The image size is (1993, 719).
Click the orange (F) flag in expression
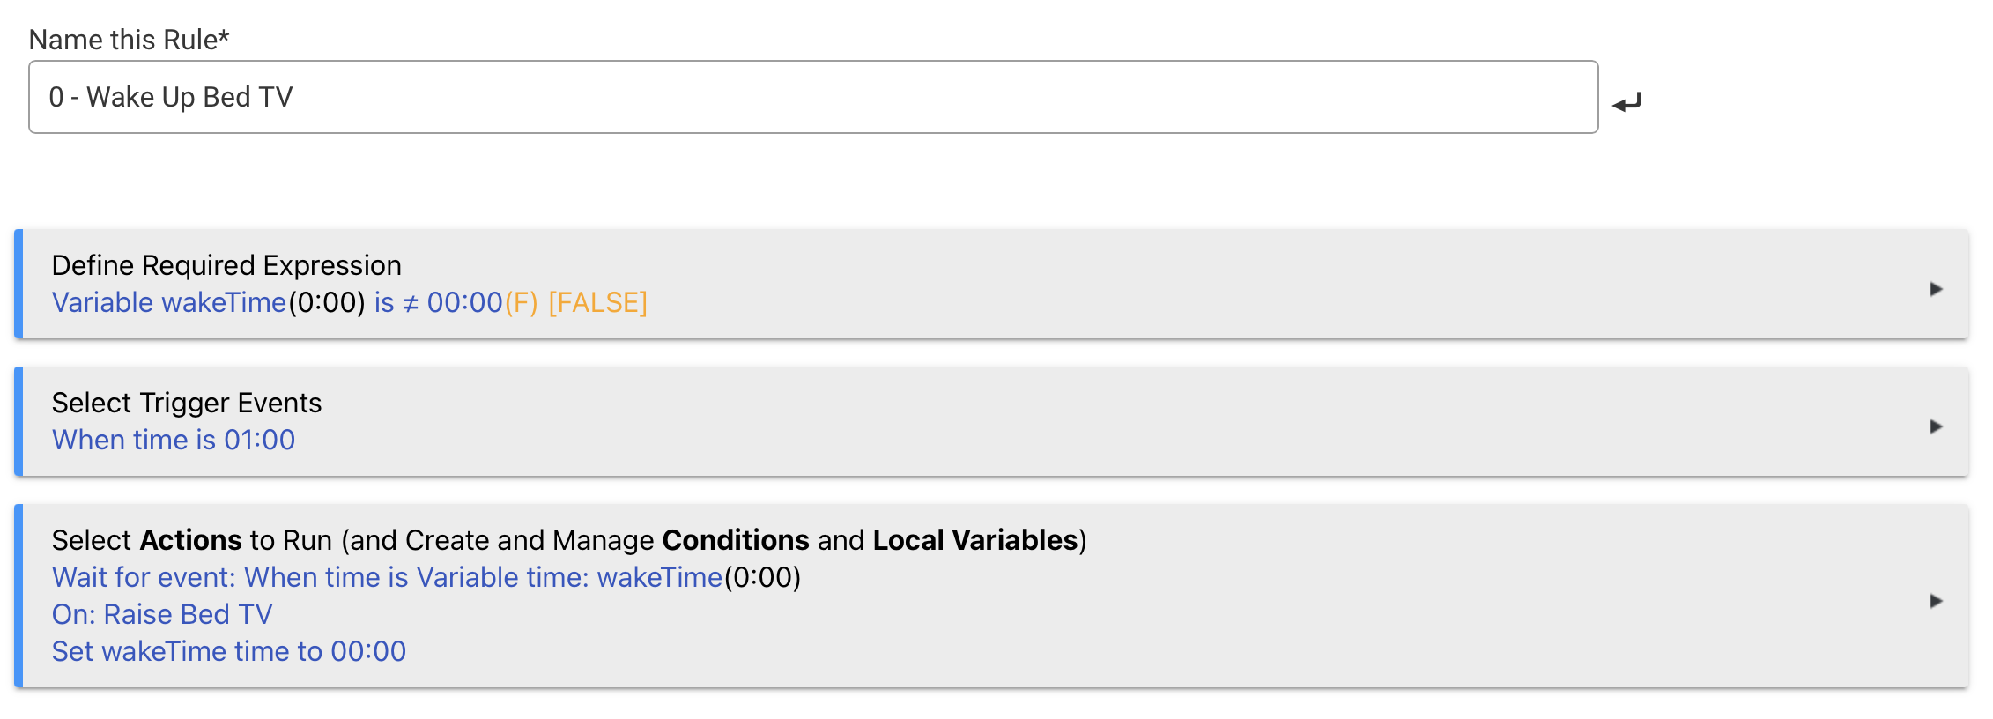521,302
